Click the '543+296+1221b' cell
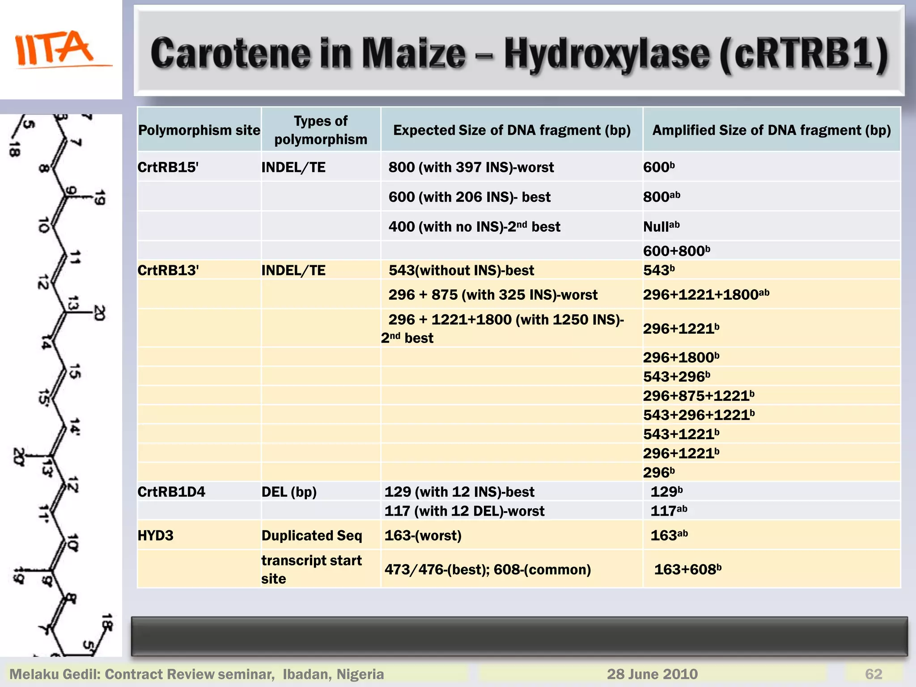Screen dimensions: 916x687 [772, 415]
